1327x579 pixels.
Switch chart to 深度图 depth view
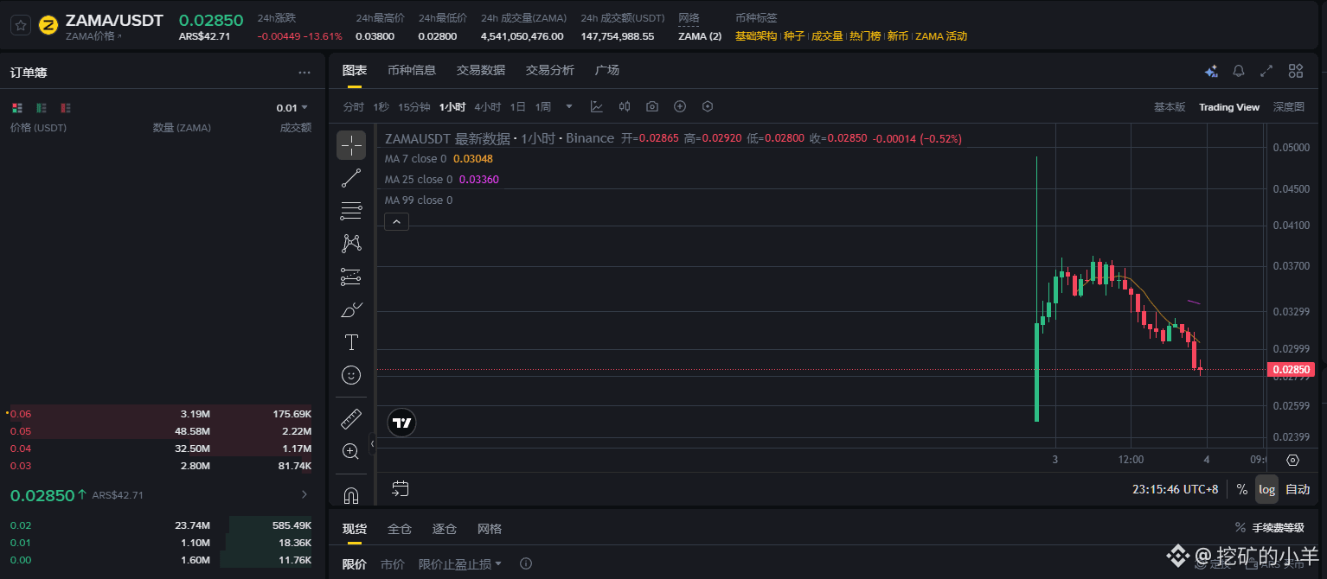tap(1288, 107)
